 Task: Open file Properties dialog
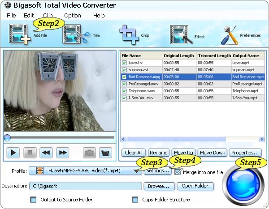(245, 153)
